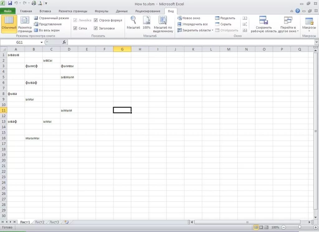Click the Select All corner button

point(4,49)
